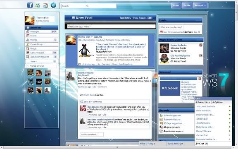The width and height of the screenshot is (238, 149).
Task: Open the messages icon in top bar
Action: point(45,5)
